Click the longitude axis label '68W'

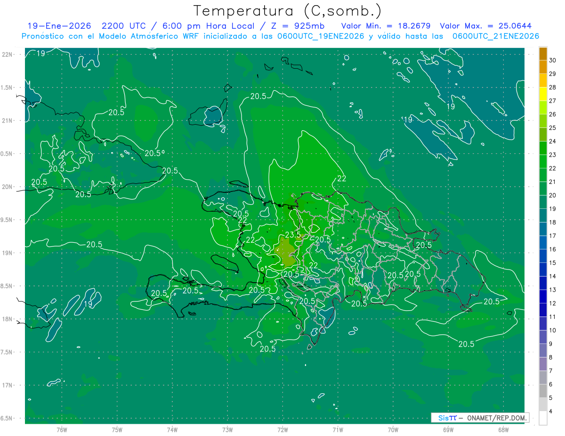[503, 429]
